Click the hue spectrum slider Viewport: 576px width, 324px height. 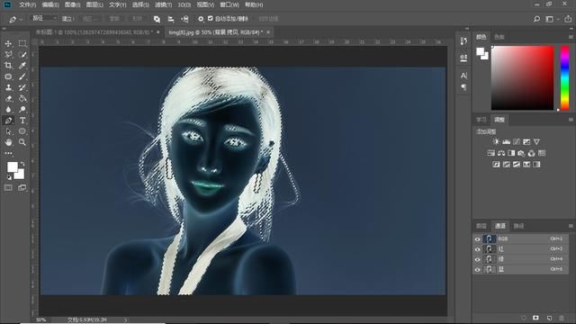click(x=564, y=78)
